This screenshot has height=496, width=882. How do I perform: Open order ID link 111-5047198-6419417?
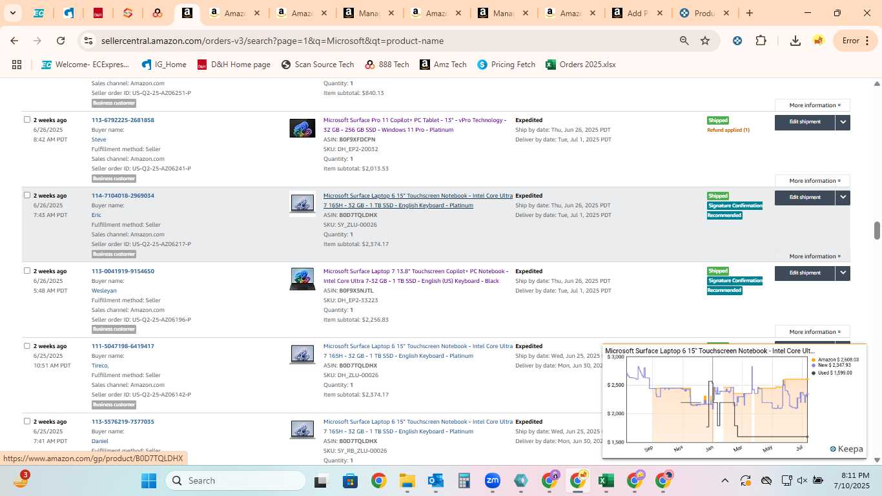pyautogui.click(x=123, y=346)
